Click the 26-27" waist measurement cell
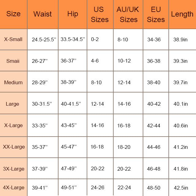Screen dimensions: 196x196 (x=40, y=61)
